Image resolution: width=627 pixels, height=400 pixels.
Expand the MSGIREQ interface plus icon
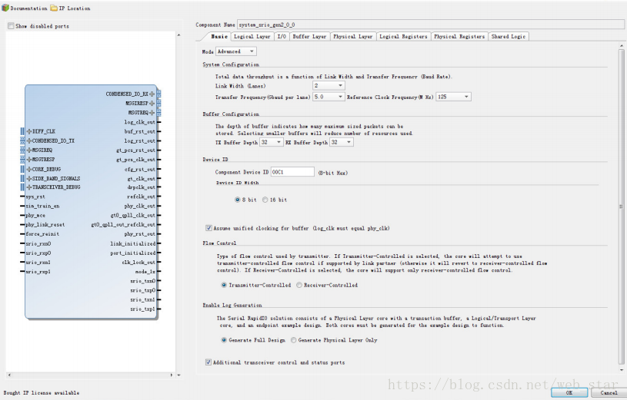pos(29,150)
